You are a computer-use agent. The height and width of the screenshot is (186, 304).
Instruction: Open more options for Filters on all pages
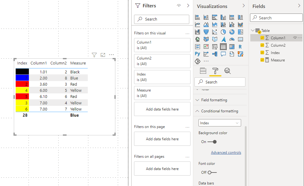pos(187,157)
